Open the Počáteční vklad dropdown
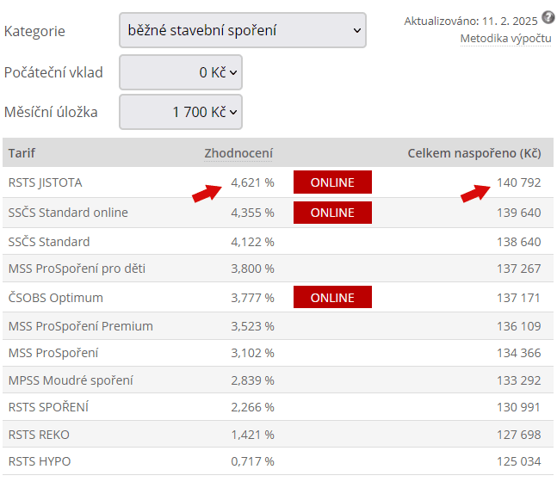 click(181, 72)
